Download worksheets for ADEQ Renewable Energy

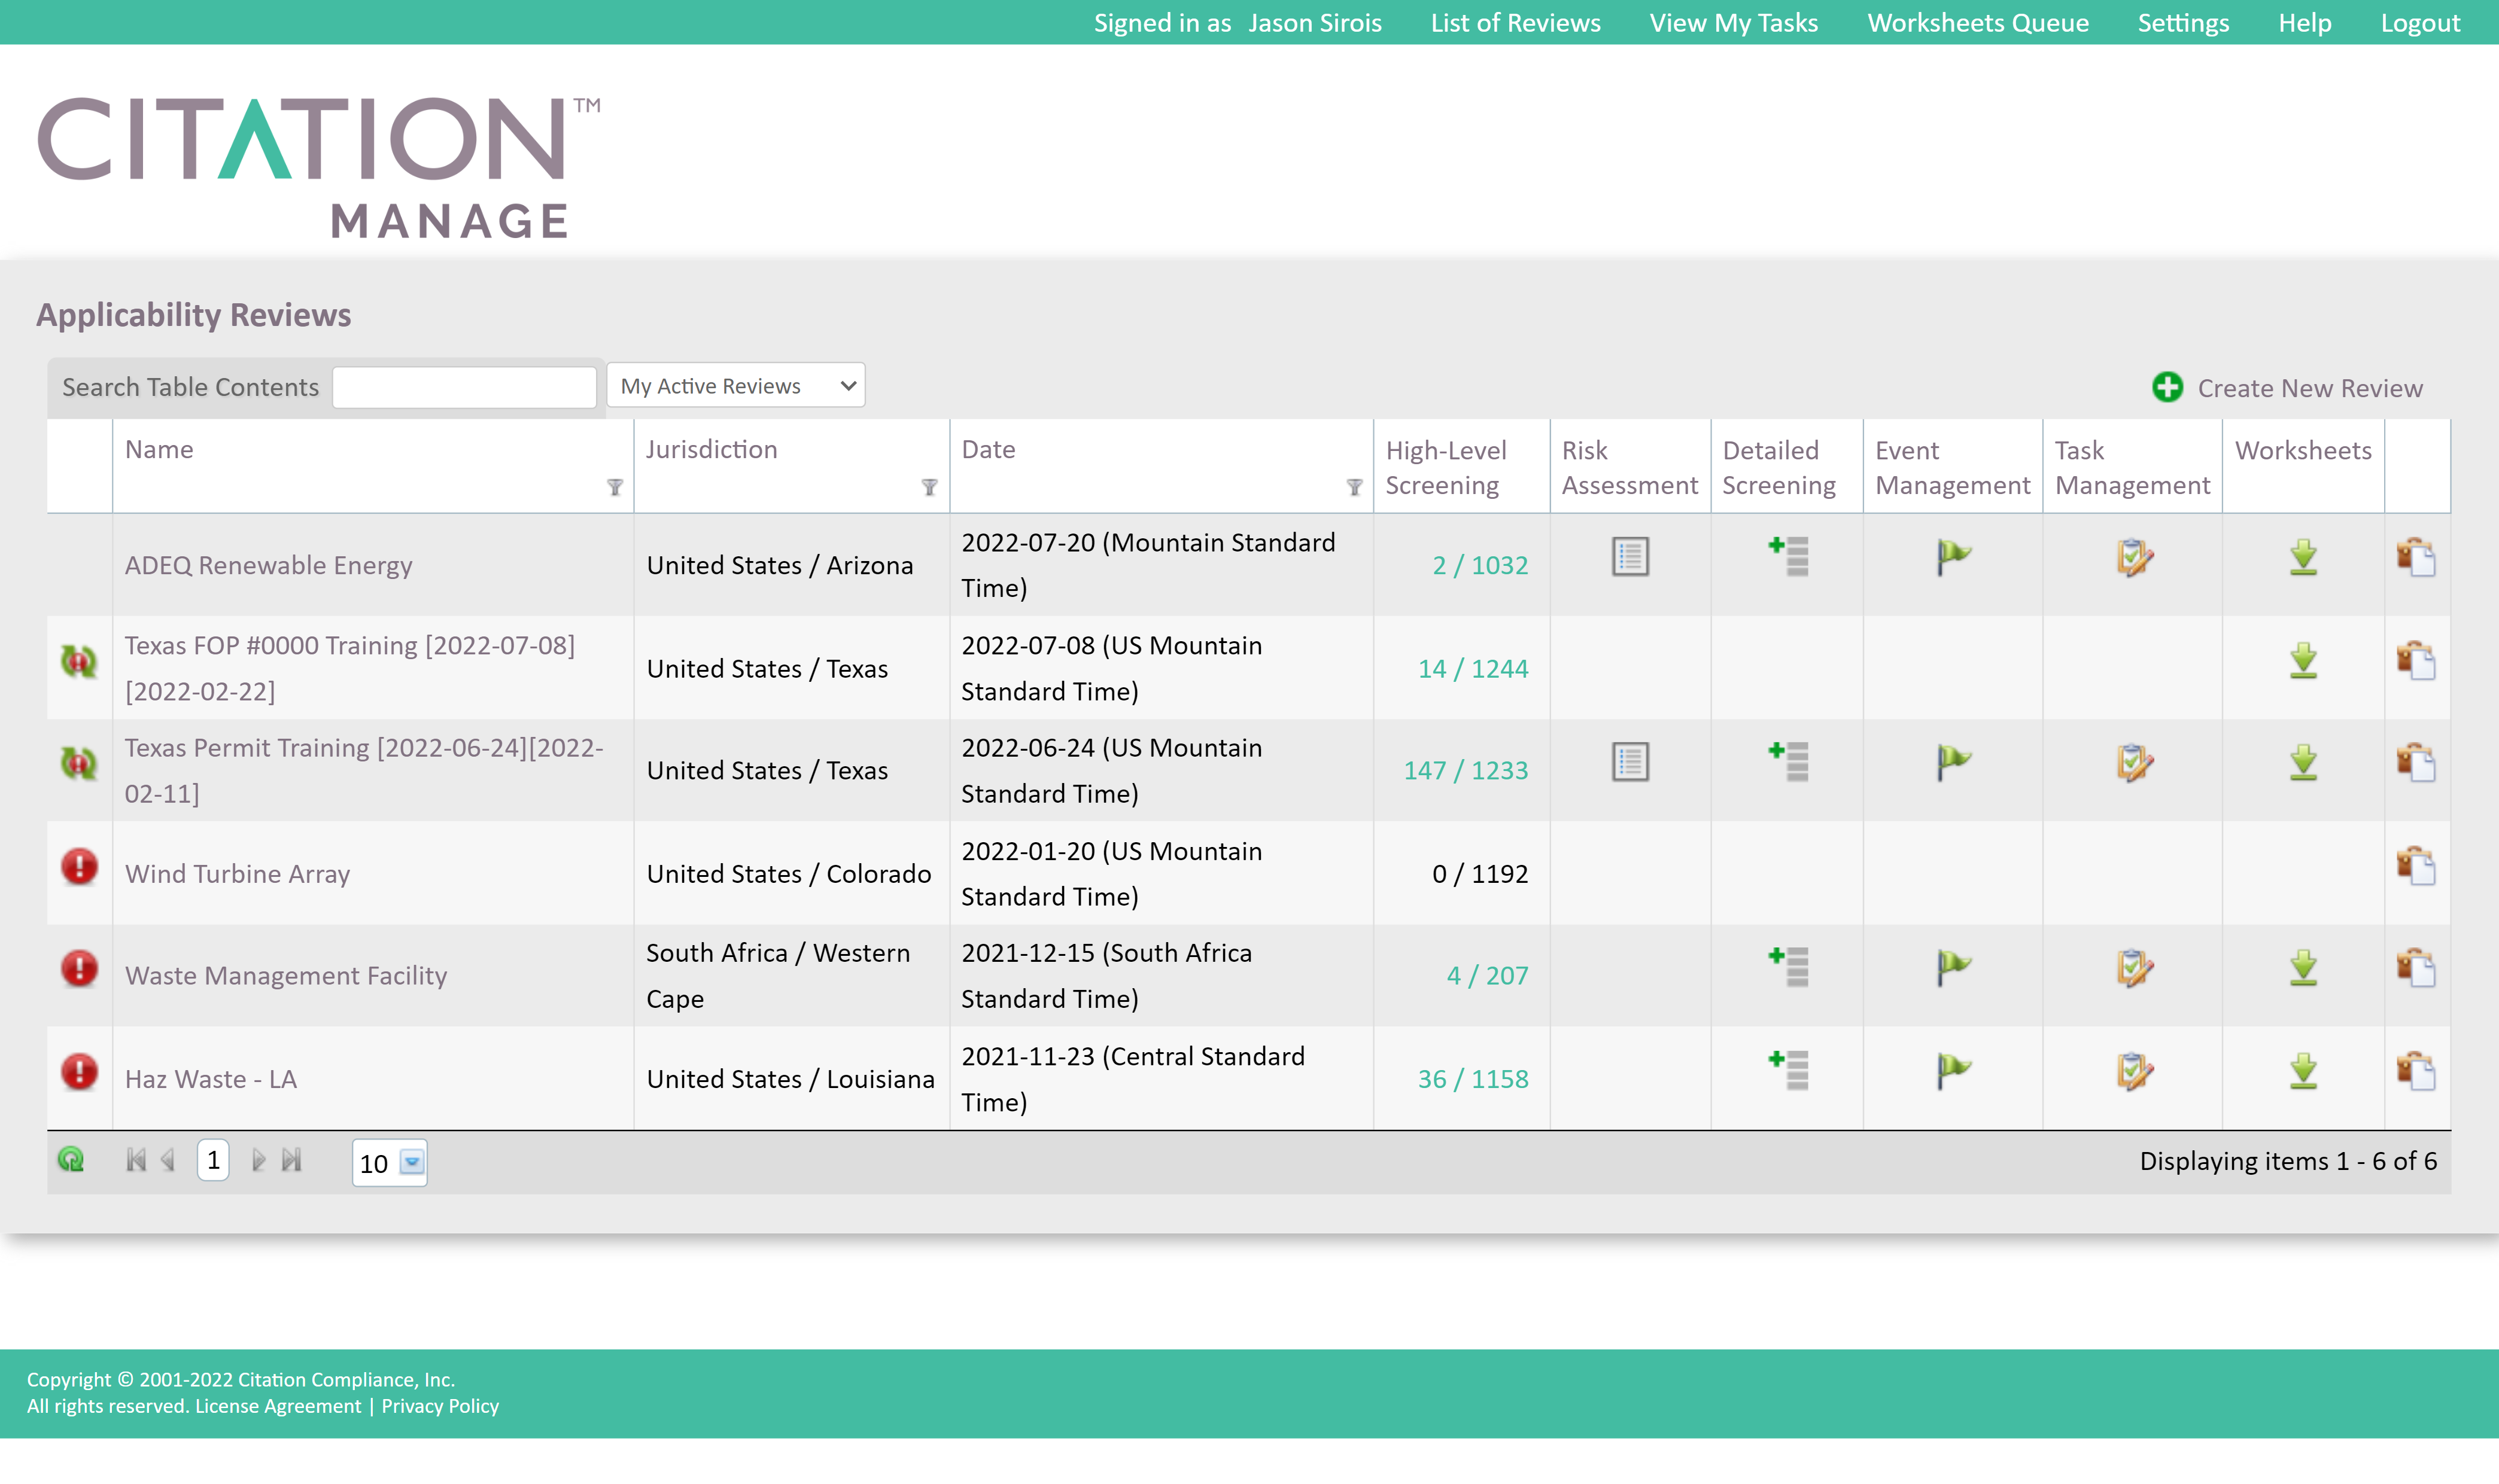click(2303, 557)
